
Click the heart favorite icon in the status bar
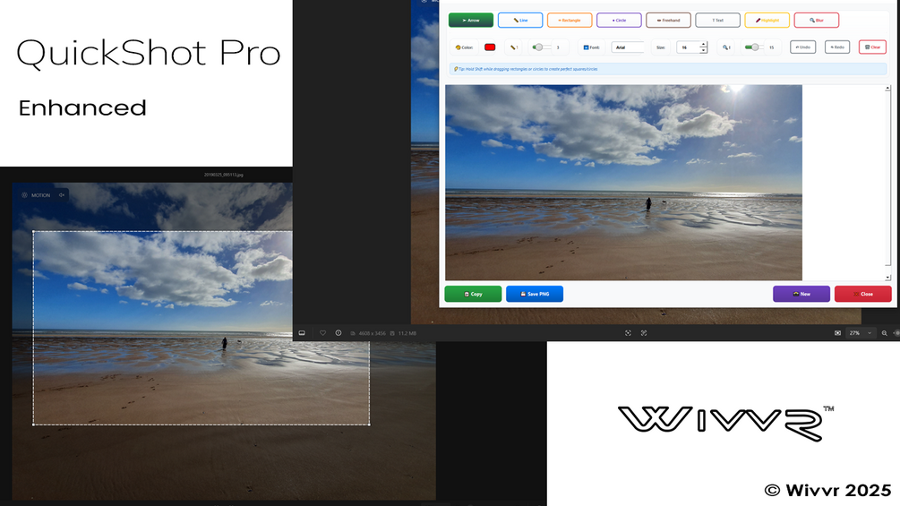[x=322, y=333]
